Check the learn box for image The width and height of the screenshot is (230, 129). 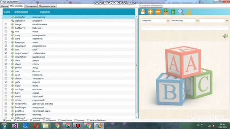[x=6, y=24]
